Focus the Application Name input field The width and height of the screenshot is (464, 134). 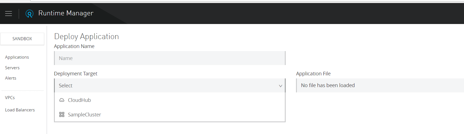click(170, 58)
